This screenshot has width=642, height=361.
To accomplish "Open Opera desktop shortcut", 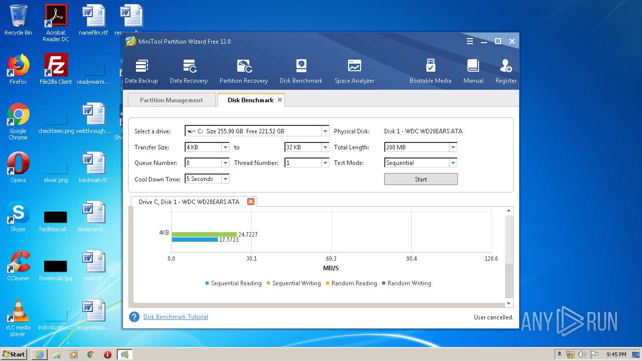I will (18, 167).
